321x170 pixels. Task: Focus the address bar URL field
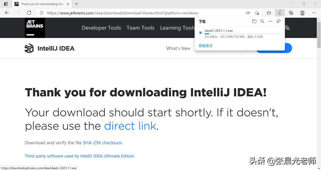[123, 13]
